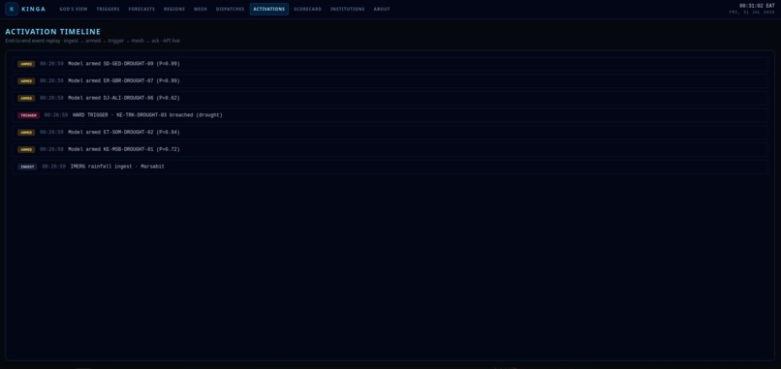Click the EAT clock in header
781x369 pixels.
[757, 6]
